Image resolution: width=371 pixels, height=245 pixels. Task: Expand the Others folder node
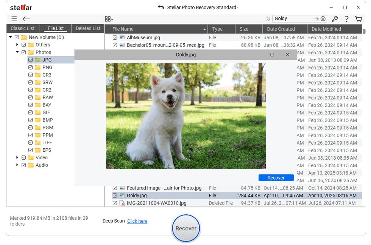coord(17,45)
